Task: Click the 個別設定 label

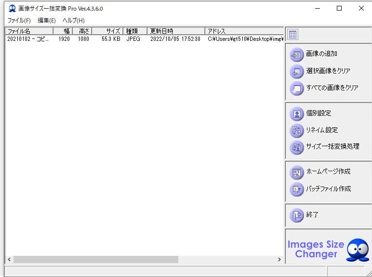Action: (x=319, y=113)
